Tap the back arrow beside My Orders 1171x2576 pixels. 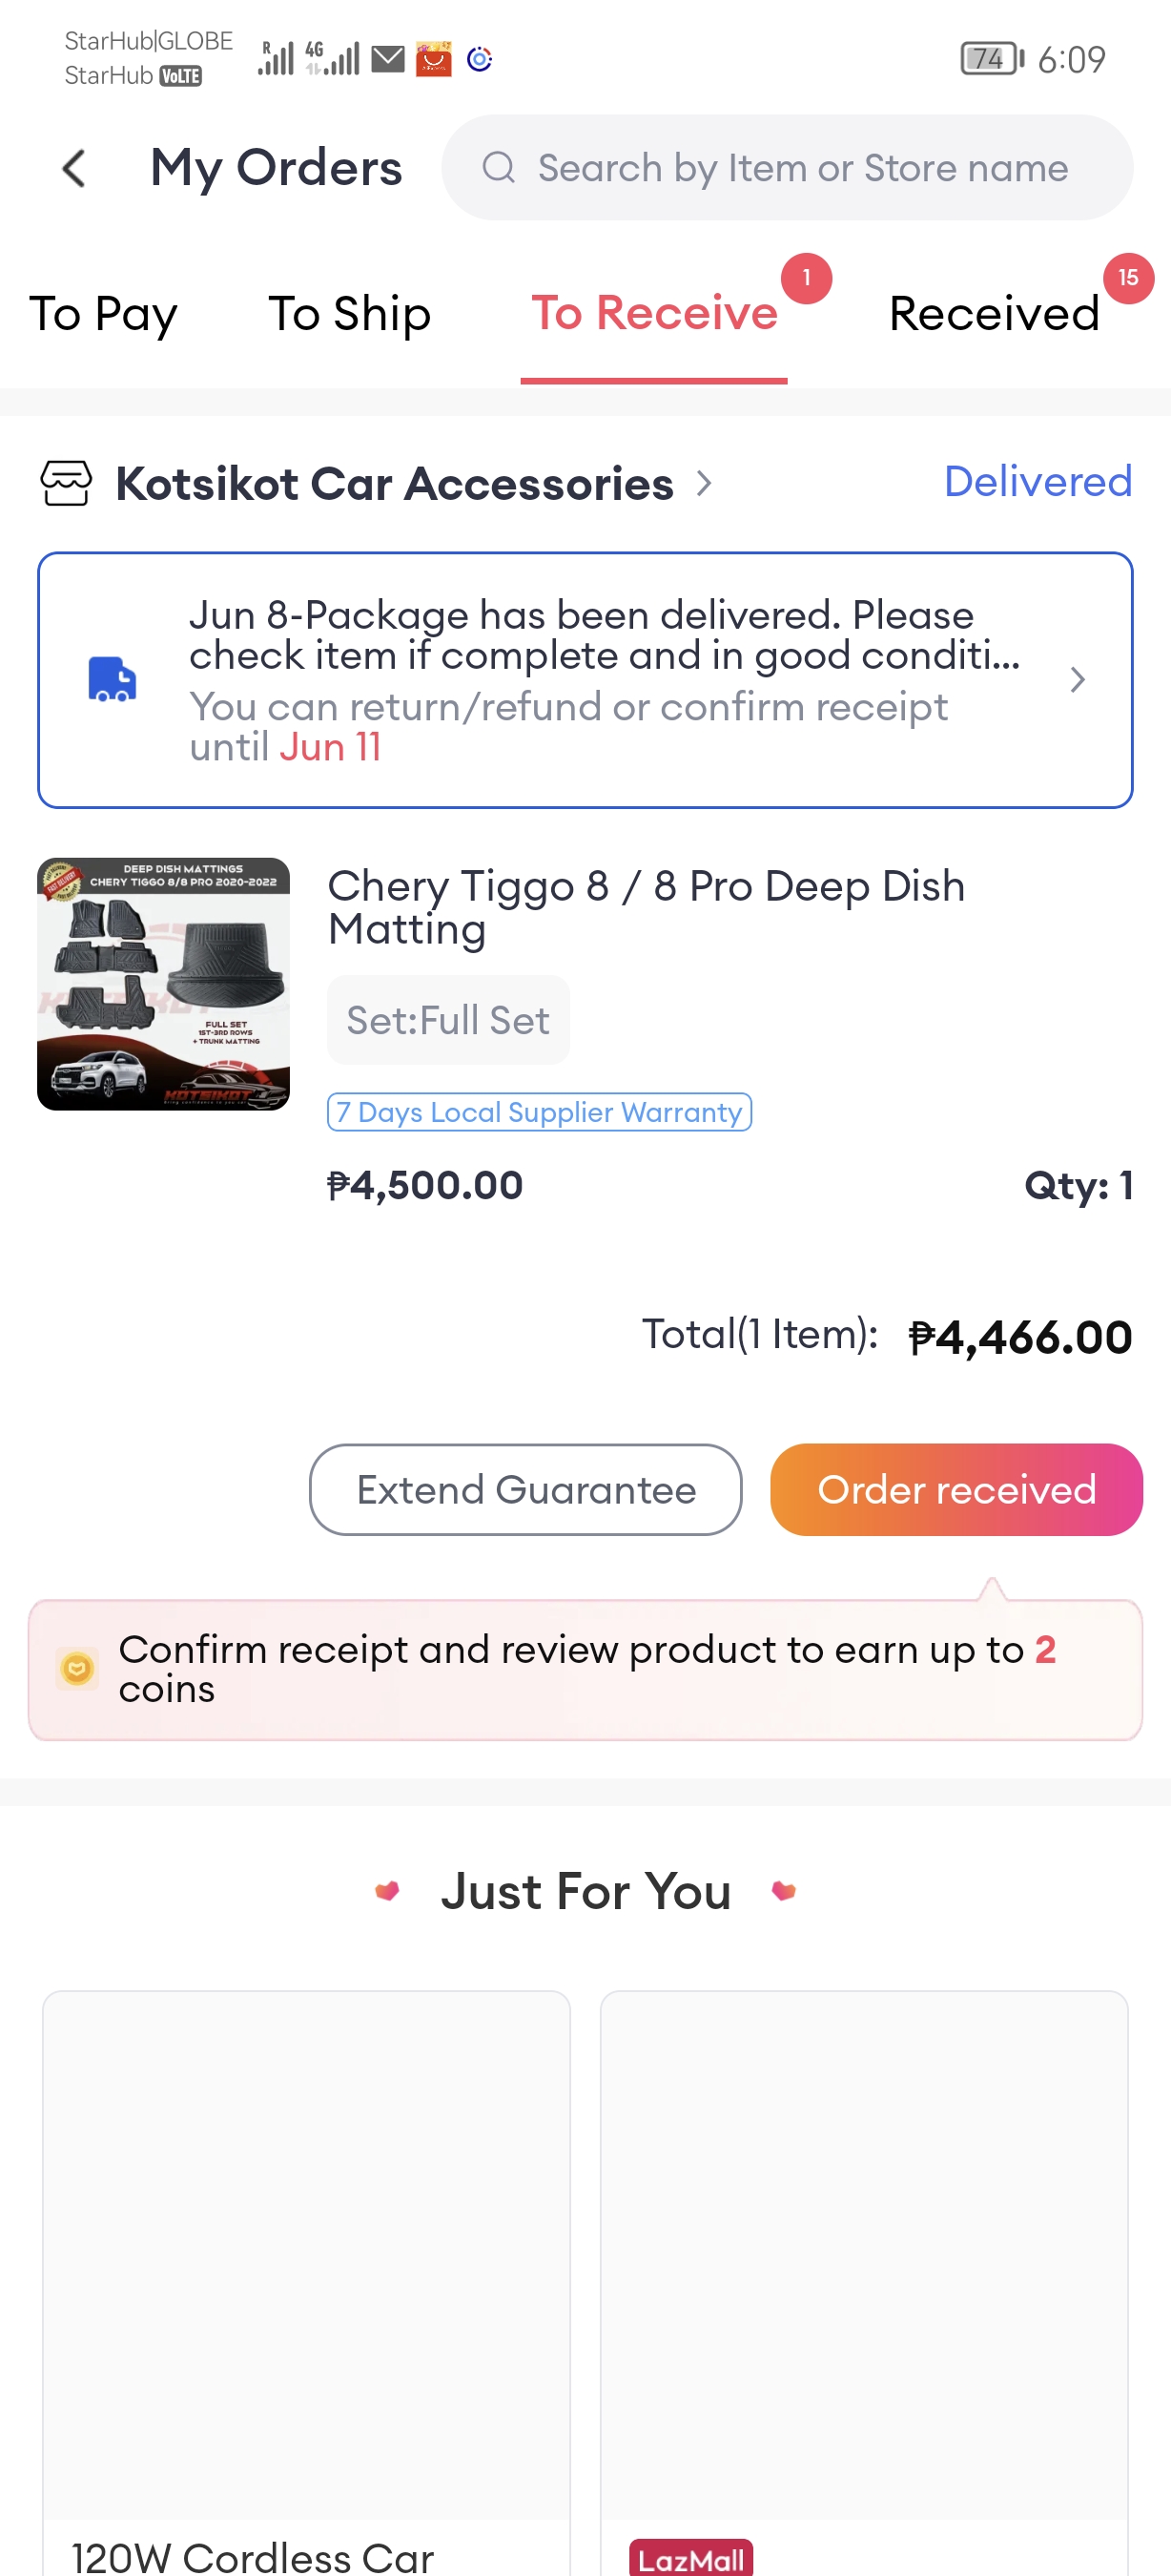tap(74, 168)
